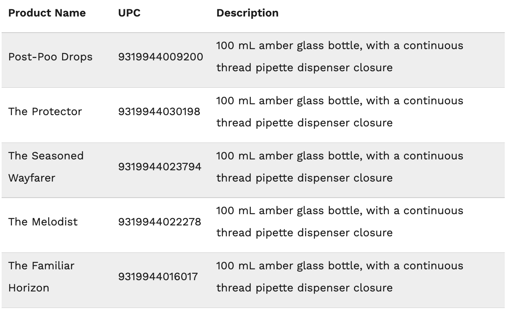Screen dimensions: 512x314
Task: Select UPC 9319944022278
Action: (160, 222)
